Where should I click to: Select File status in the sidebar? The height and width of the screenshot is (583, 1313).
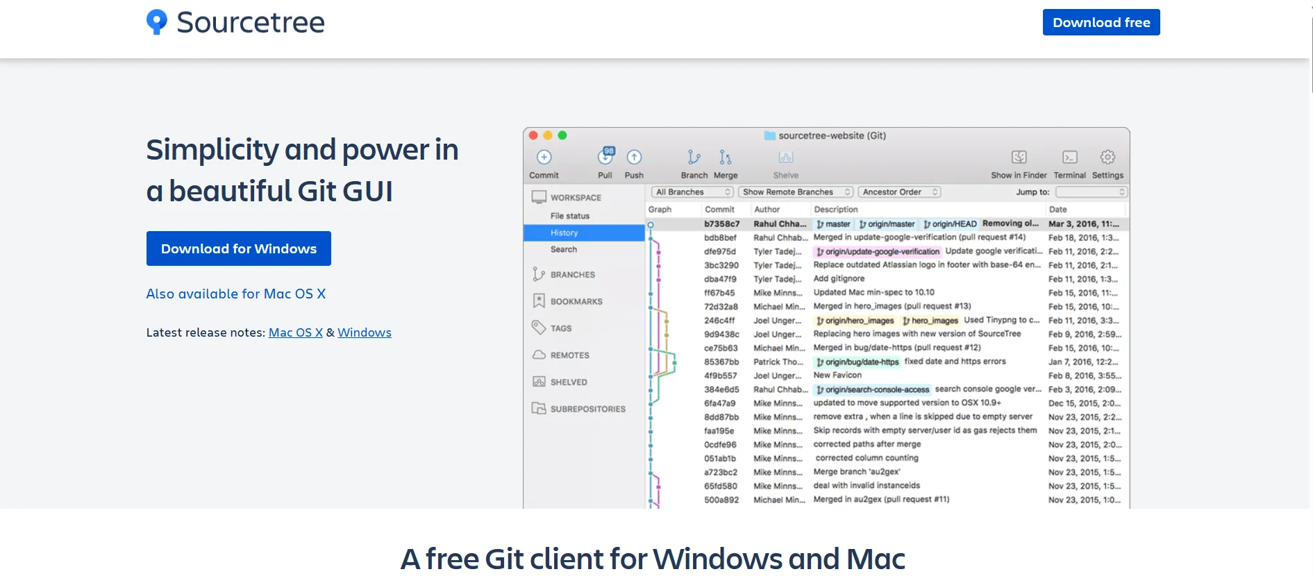(x=569, y=216)
